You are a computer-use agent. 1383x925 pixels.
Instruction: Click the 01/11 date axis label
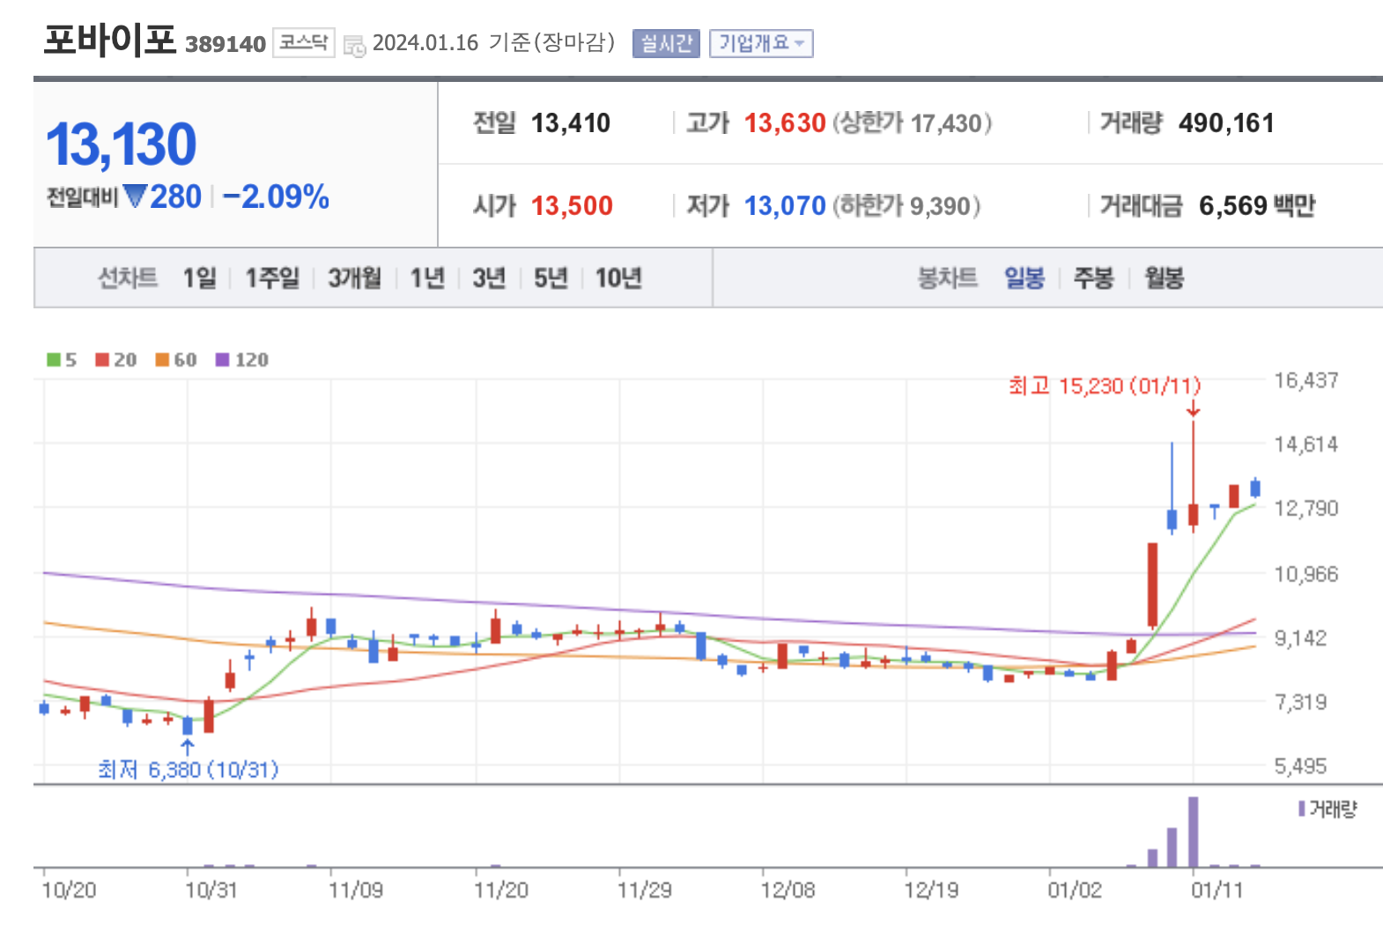click(1217, 891)
